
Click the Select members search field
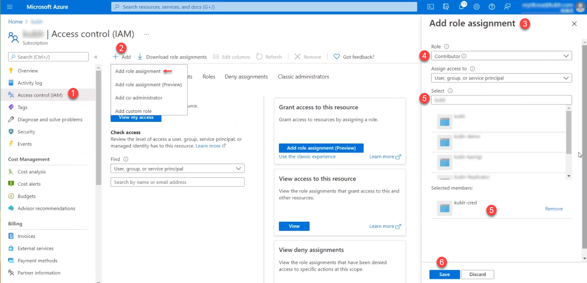[501, 100]
